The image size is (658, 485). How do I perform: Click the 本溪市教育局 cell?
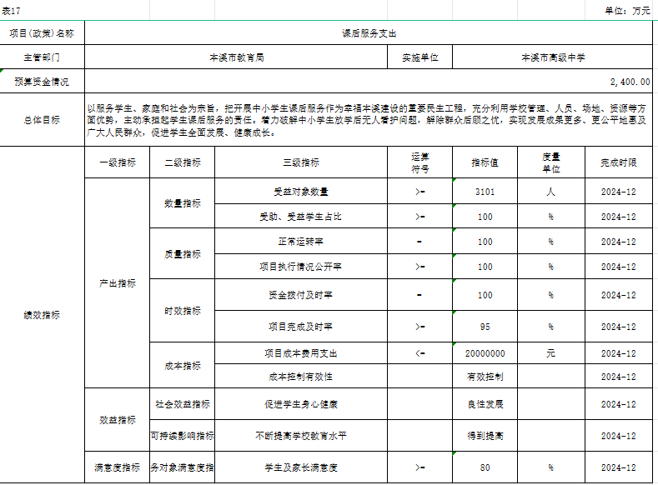point(236,57)
